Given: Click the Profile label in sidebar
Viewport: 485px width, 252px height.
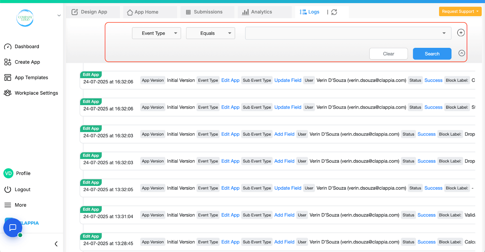Looking at the screenshot, I should 23,173.
